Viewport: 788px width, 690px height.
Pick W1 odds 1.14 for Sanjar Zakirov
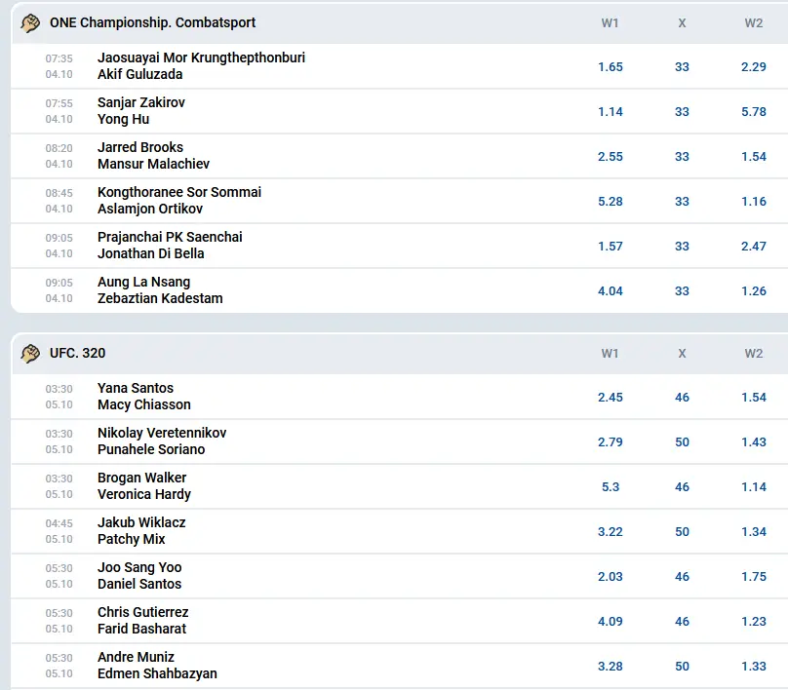pos(611,112)
